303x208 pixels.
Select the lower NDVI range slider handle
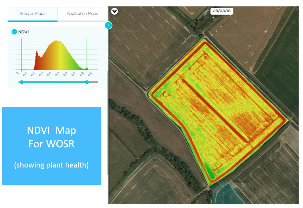pyautogui.click(x=22, y=82)
